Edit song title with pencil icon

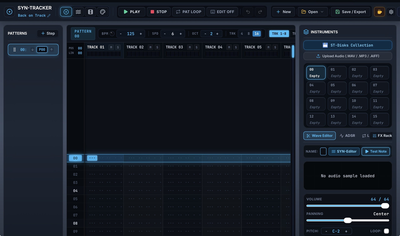[x=49, y=16]
